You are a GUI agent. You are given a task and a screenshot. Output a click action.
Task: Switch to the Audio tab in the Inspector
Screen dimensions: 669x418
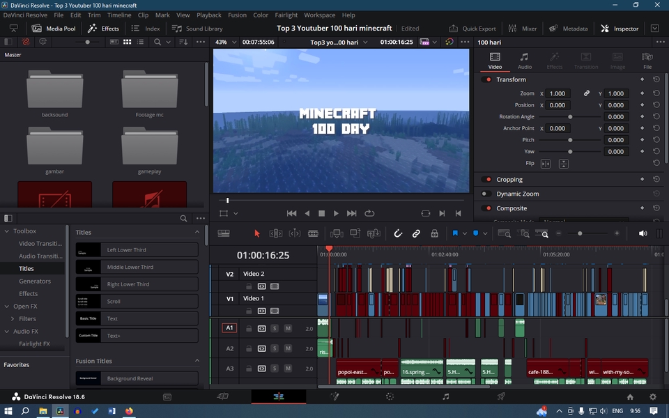(525, 61)
